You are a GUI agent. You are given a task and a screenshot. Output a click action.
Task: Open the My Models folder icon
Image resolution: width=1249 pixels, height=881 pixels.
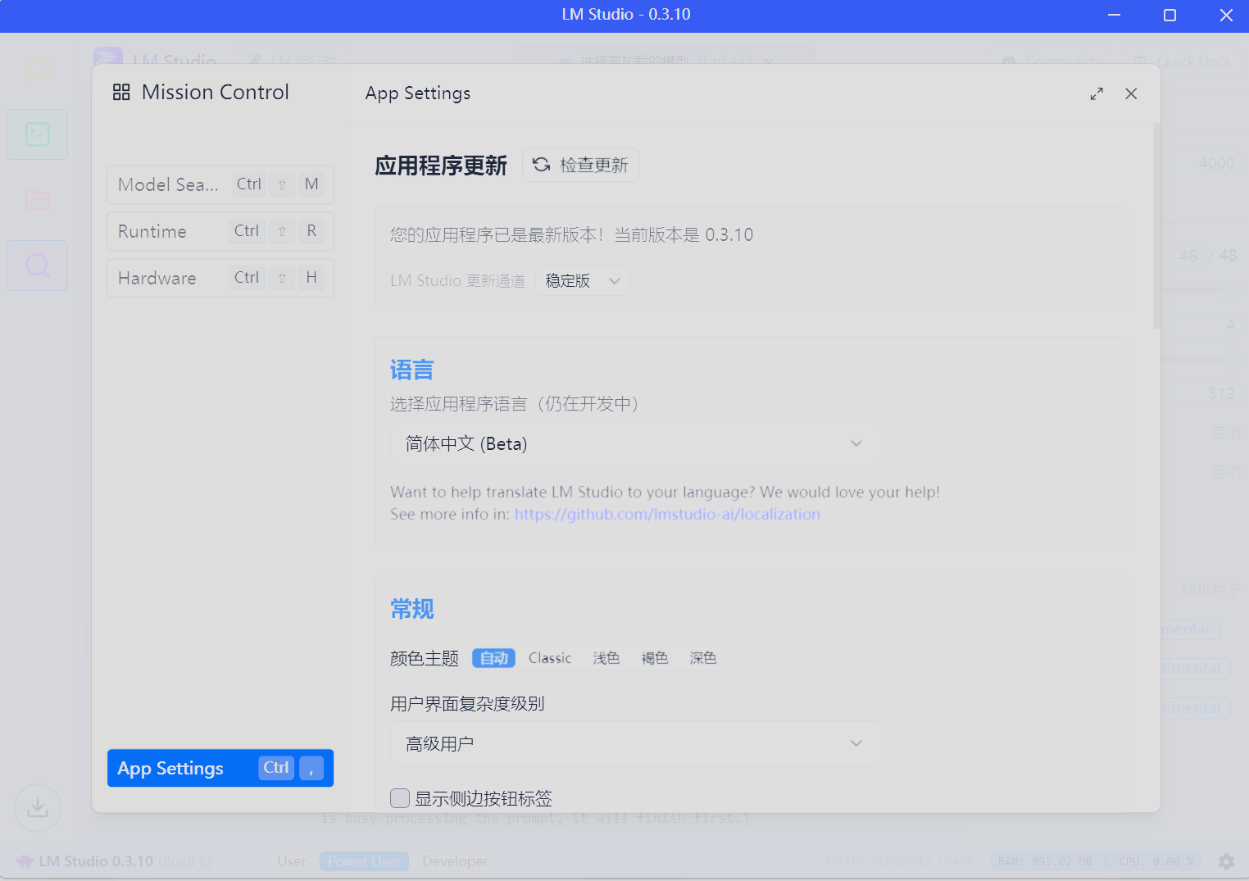(38, 199)
